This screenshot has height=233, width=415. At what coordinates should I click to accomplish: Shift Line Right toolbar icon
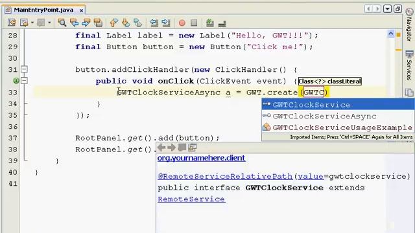click(166, 23)
